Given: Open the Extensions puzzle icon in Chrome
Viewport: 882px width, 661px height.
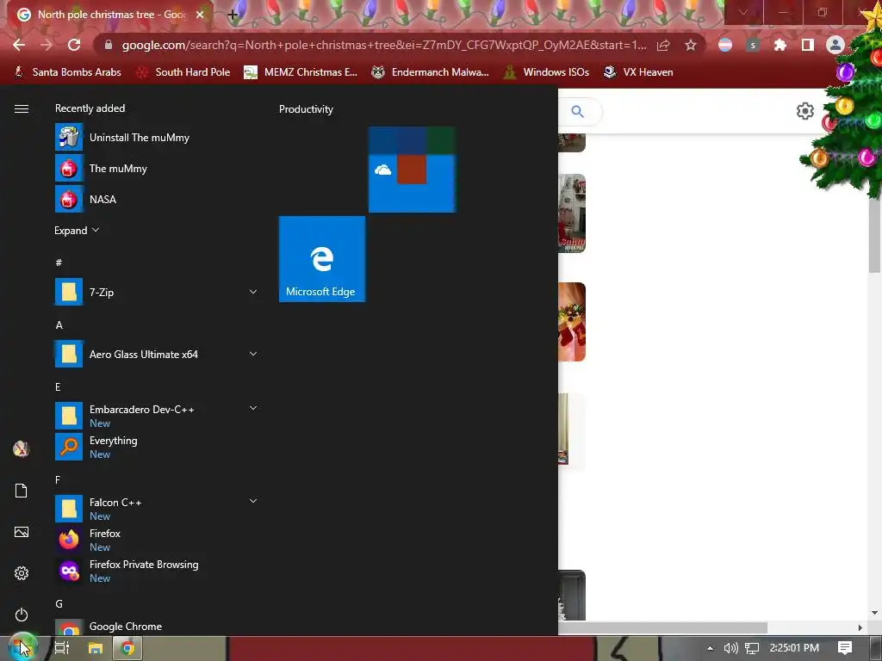Looking at the screenshot, I should point(780,45).
